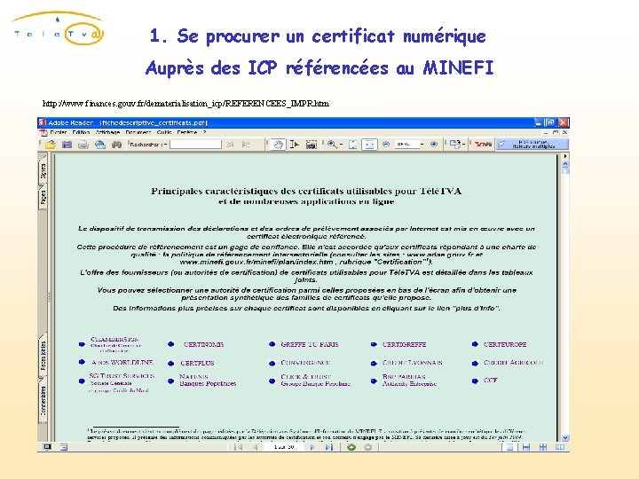The image size is (639, 479).
Task: Open zoom tool dropdown arrow beside magnifier
Action: click(341, 145)
